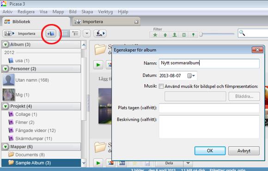
Task: Open the Bild menu
Action: click(x=73, y=12)
